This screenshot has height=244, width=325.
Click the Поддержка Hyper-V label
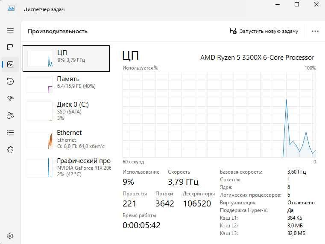click(x=244, y=210)
